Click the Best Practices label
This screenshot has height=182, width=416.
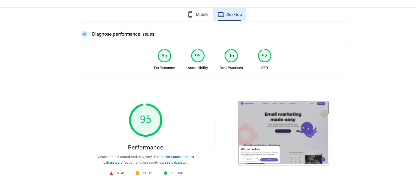pos(231,68)
